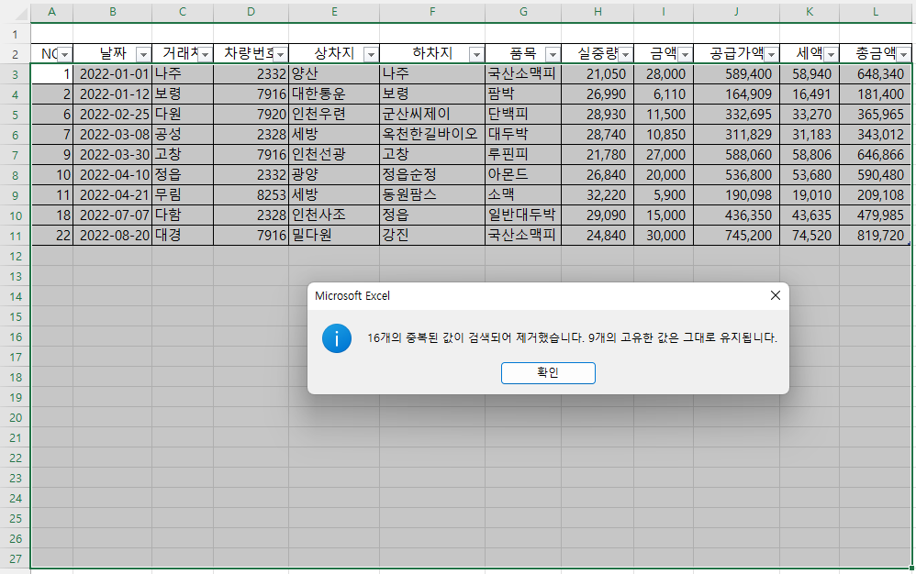This screenshot has width=916, height=574.
Task: Click the Microsoft Excel dialog title
Action: pyautogui.click(x=352, y=296)
